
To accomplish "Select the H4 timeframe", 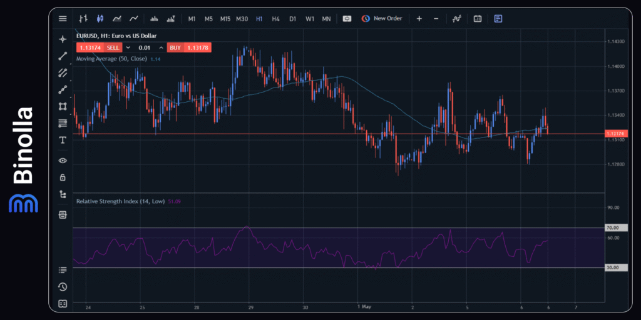I will [275, 19].
